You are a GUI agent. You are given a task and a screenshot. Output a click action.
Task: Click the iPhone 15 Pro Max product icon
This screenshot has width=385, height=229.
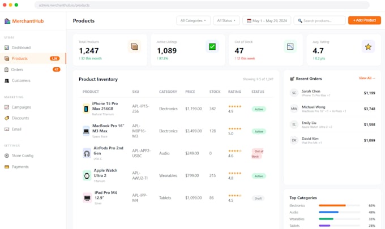coord(86,109)
